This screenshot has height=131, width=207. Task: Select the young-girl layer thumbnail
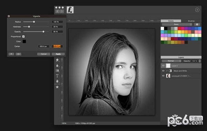click(x=168, y=76)
